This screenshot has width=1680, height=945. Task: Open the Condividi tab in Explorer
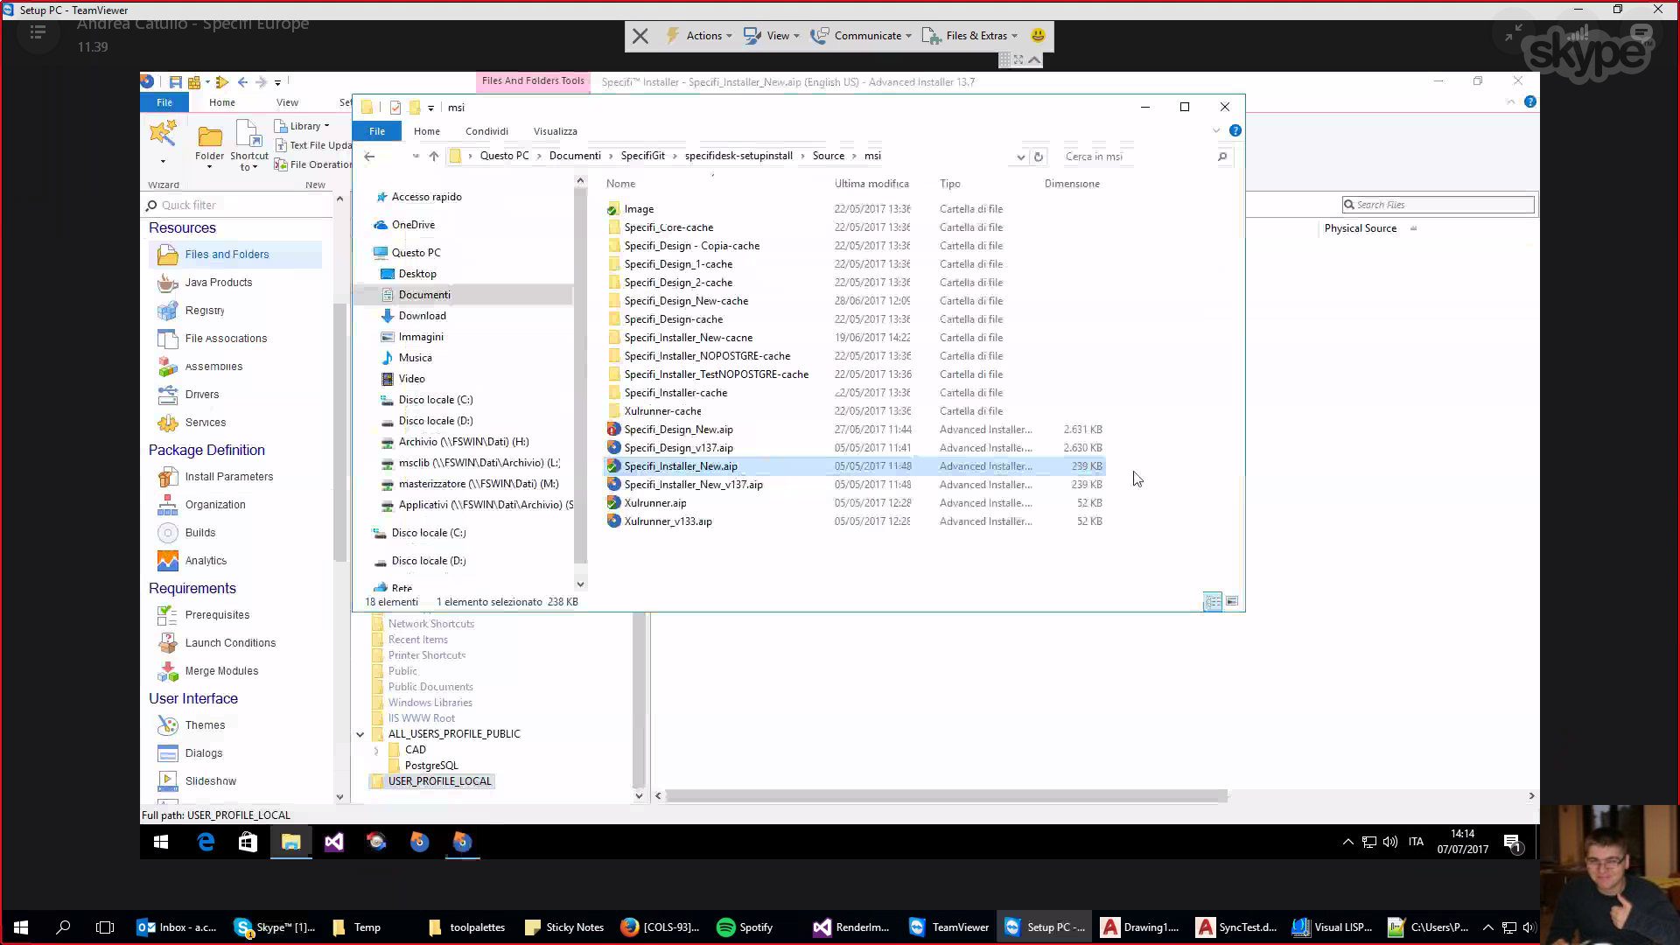click(x=486, y=131)
